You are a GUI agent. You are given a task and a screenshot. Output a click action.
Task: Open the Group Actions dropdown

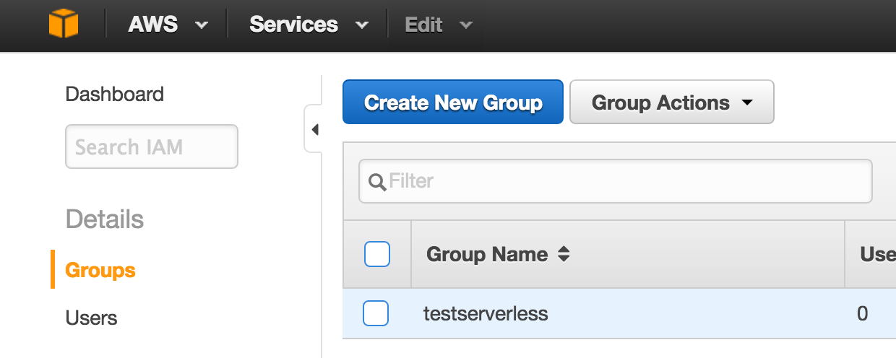coord(672,102)
